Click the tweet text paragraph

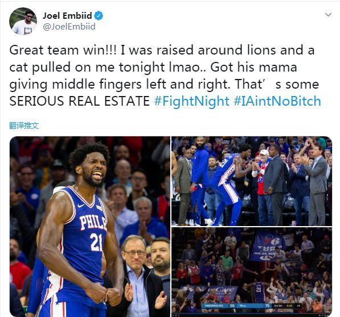pos(165,76)
